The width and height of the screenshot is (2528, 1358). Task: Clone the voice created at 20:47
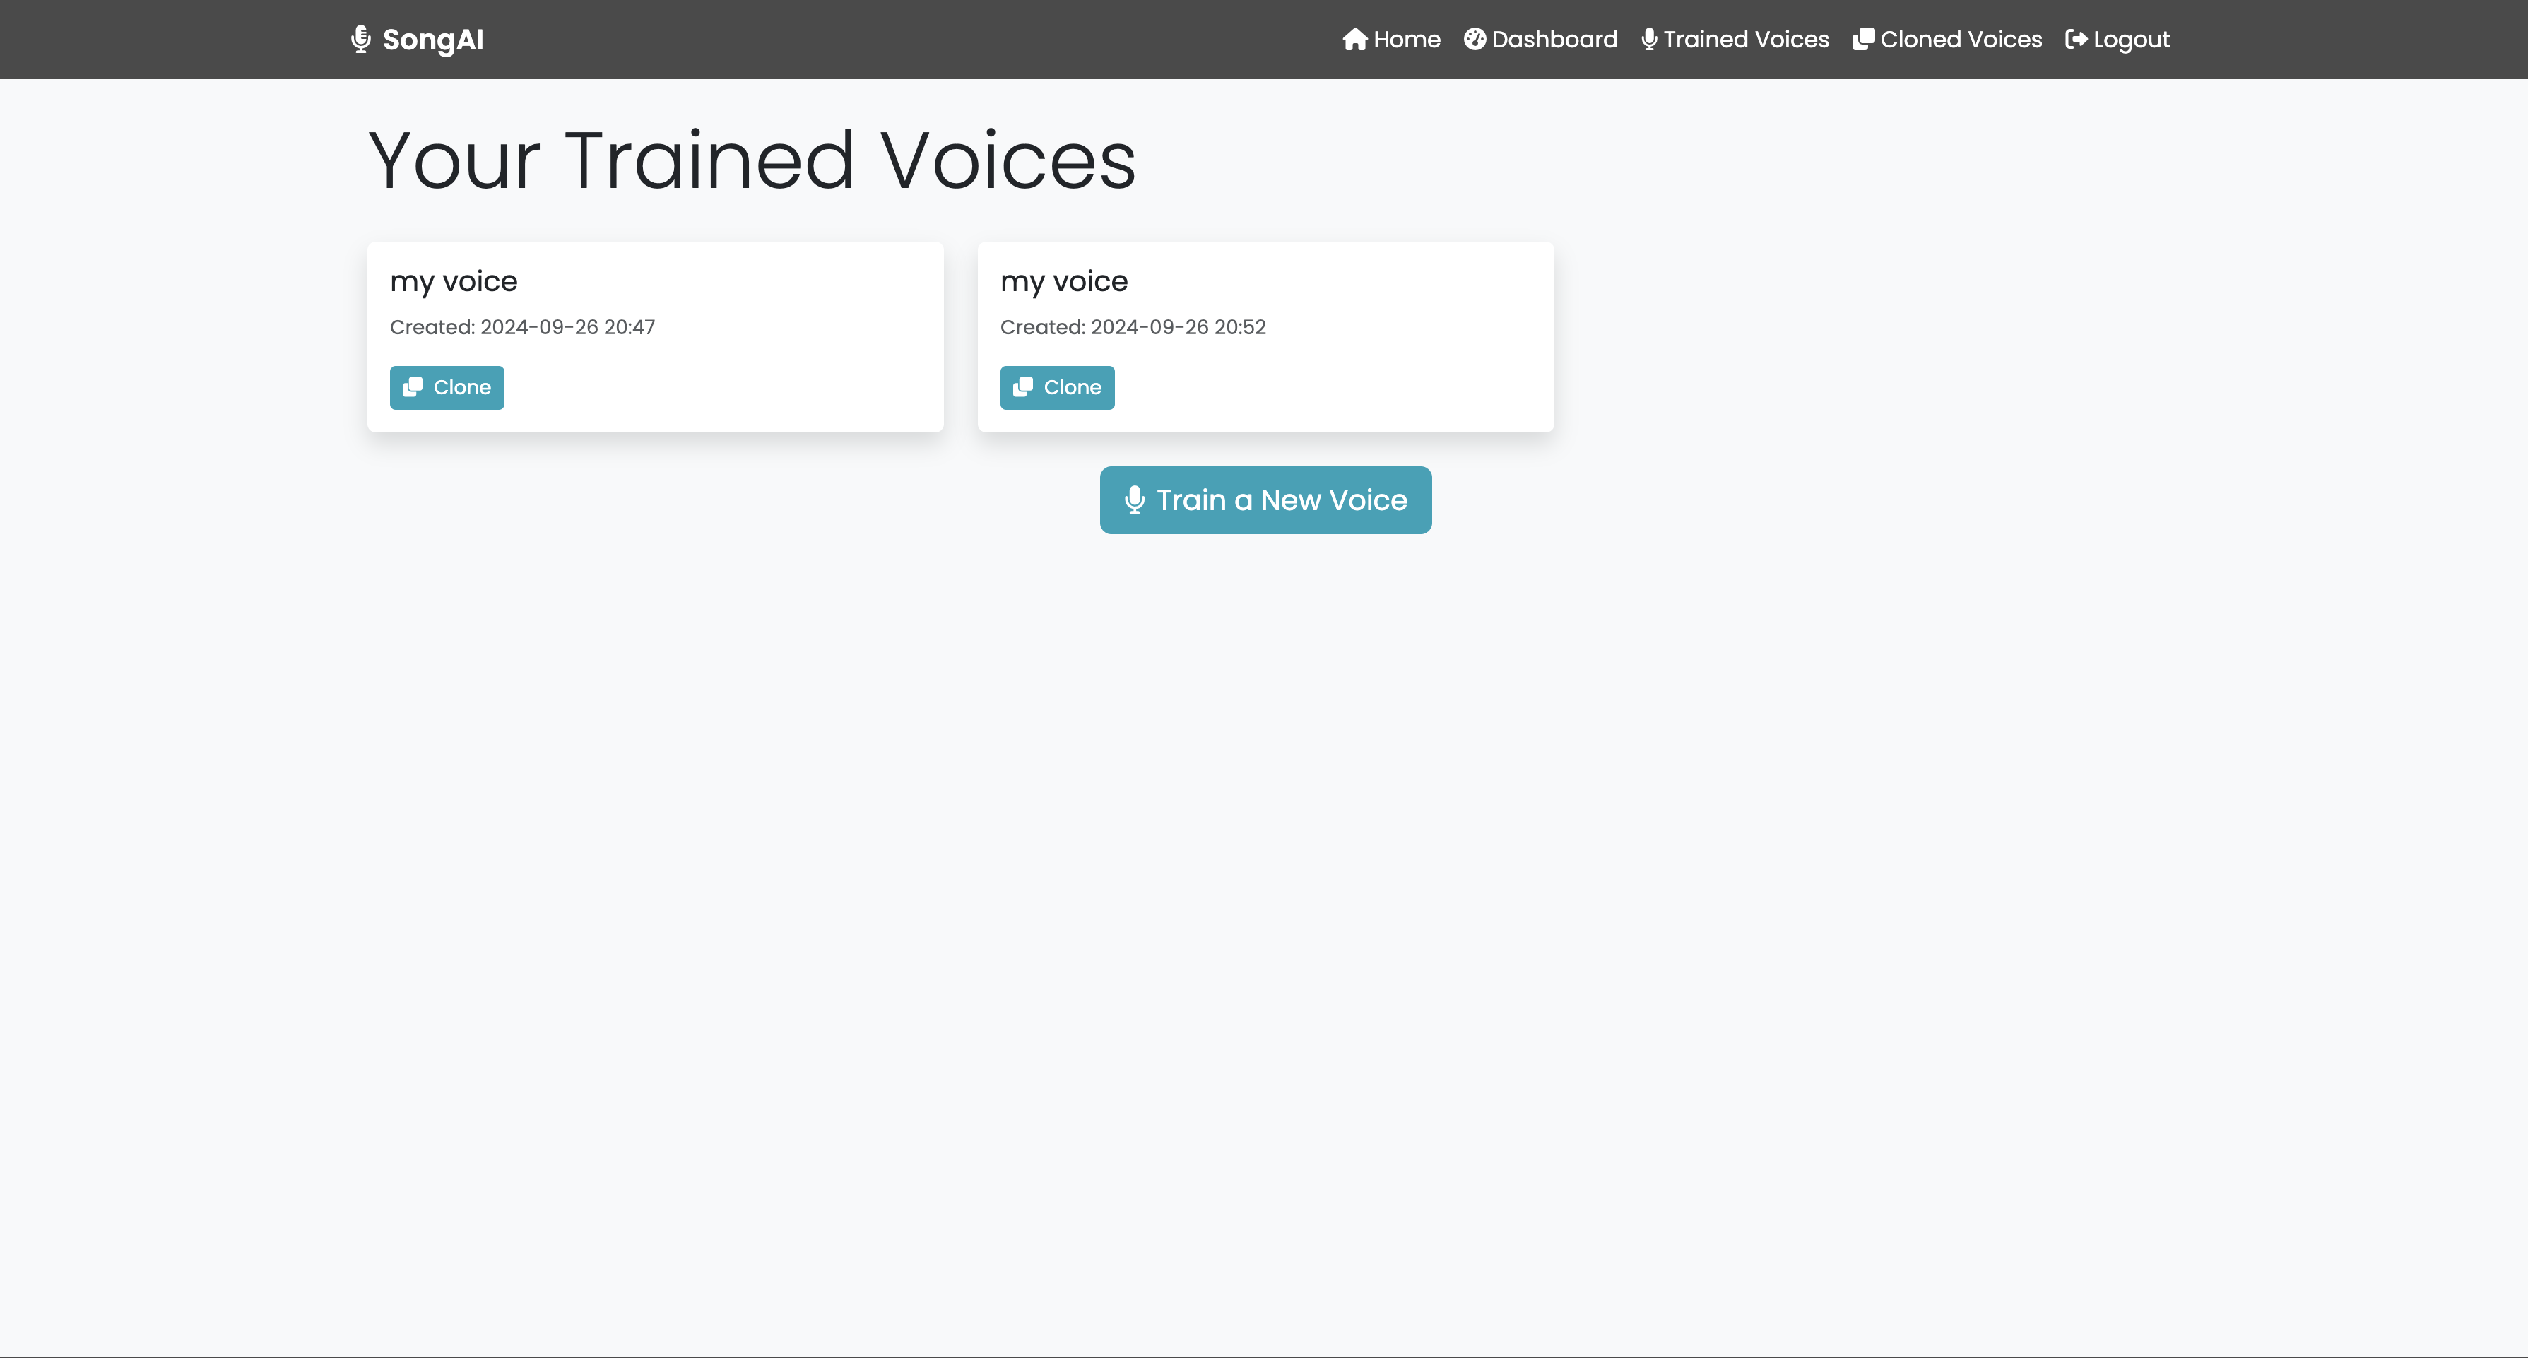click(461, 388)
